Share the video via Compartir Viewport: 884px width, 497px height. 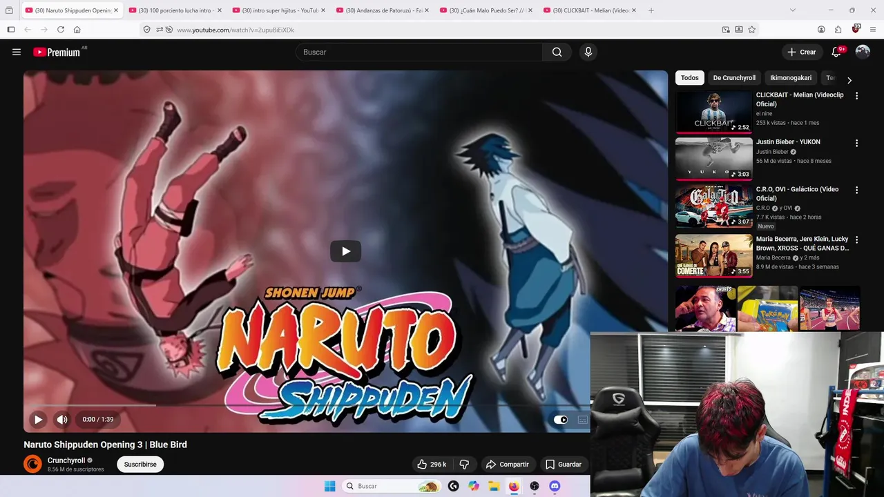click(x=507, y=465)
